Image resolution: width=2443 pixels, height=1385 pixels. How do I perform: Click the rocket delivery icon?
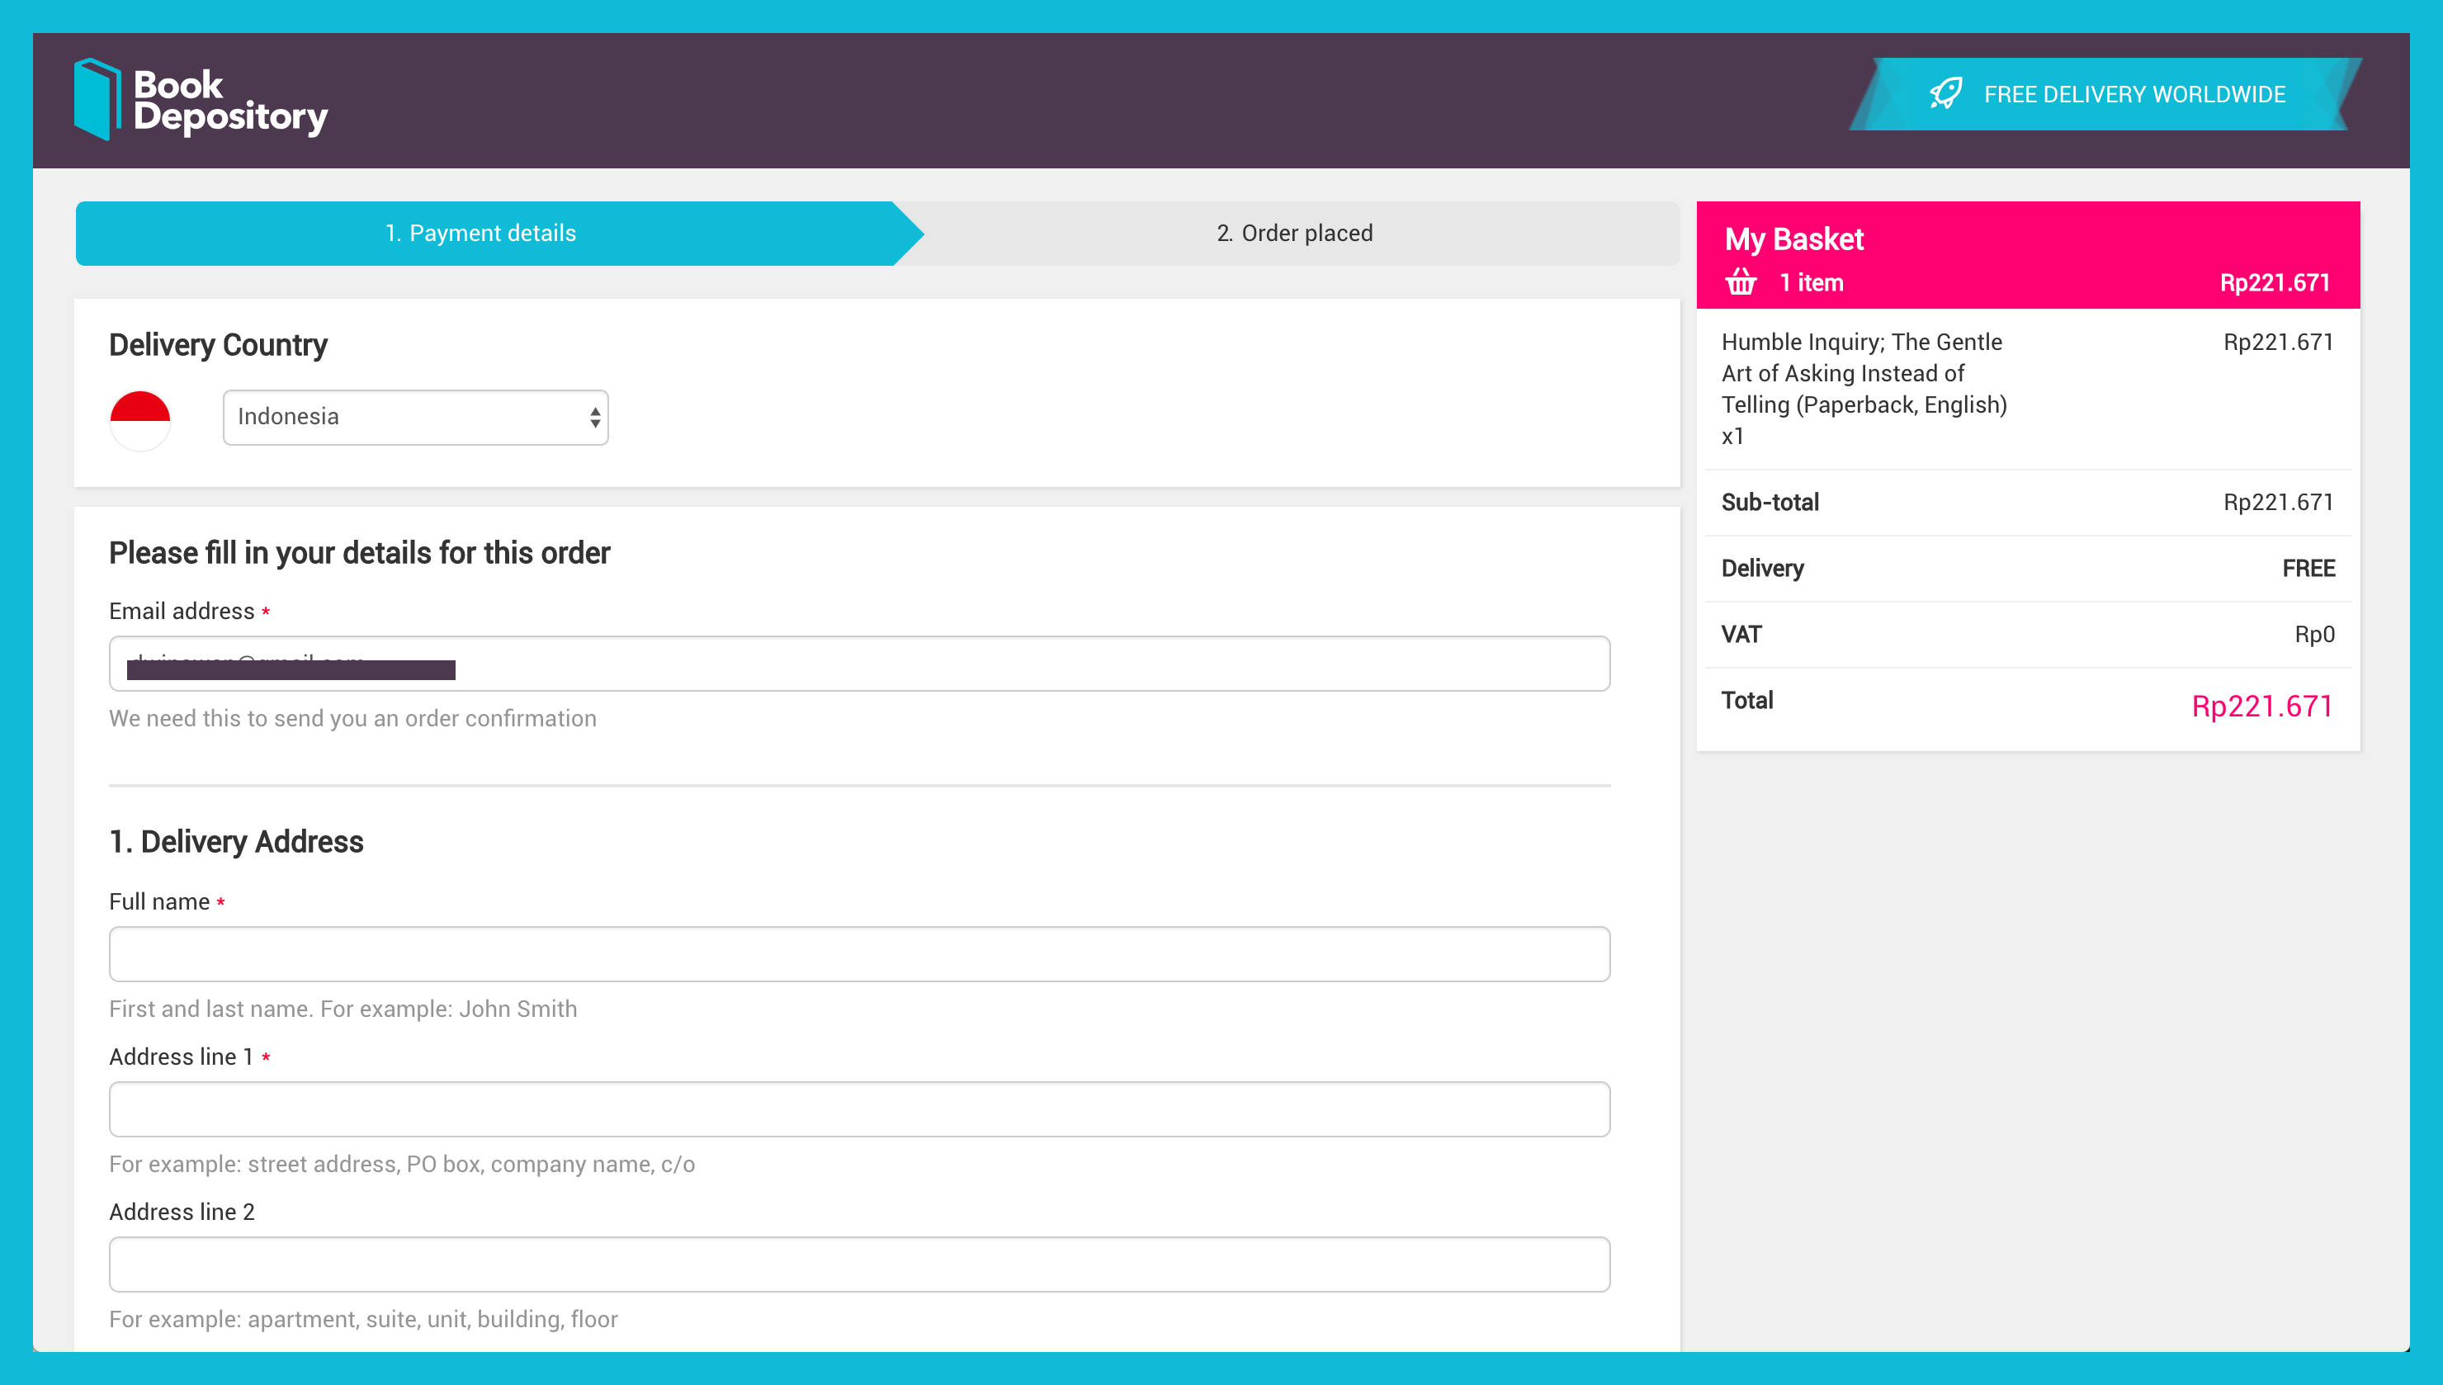click(1945, 93)
